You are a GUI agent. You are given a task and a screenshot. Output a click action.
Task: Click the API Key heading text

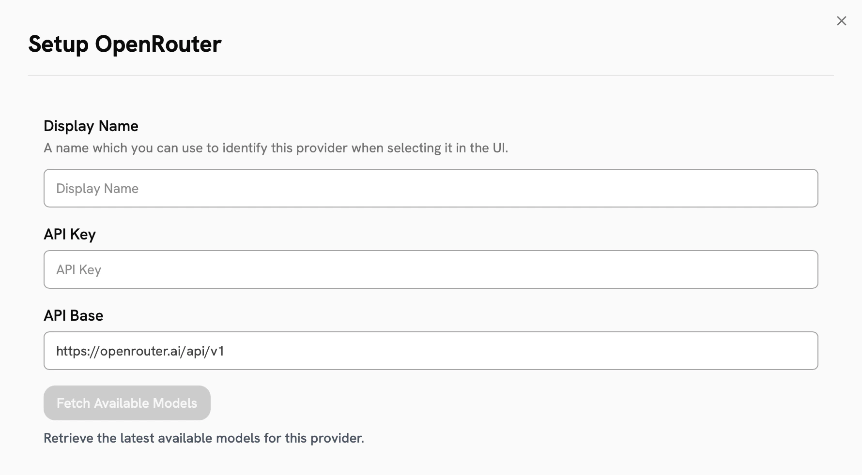click(x=69, y=234)
